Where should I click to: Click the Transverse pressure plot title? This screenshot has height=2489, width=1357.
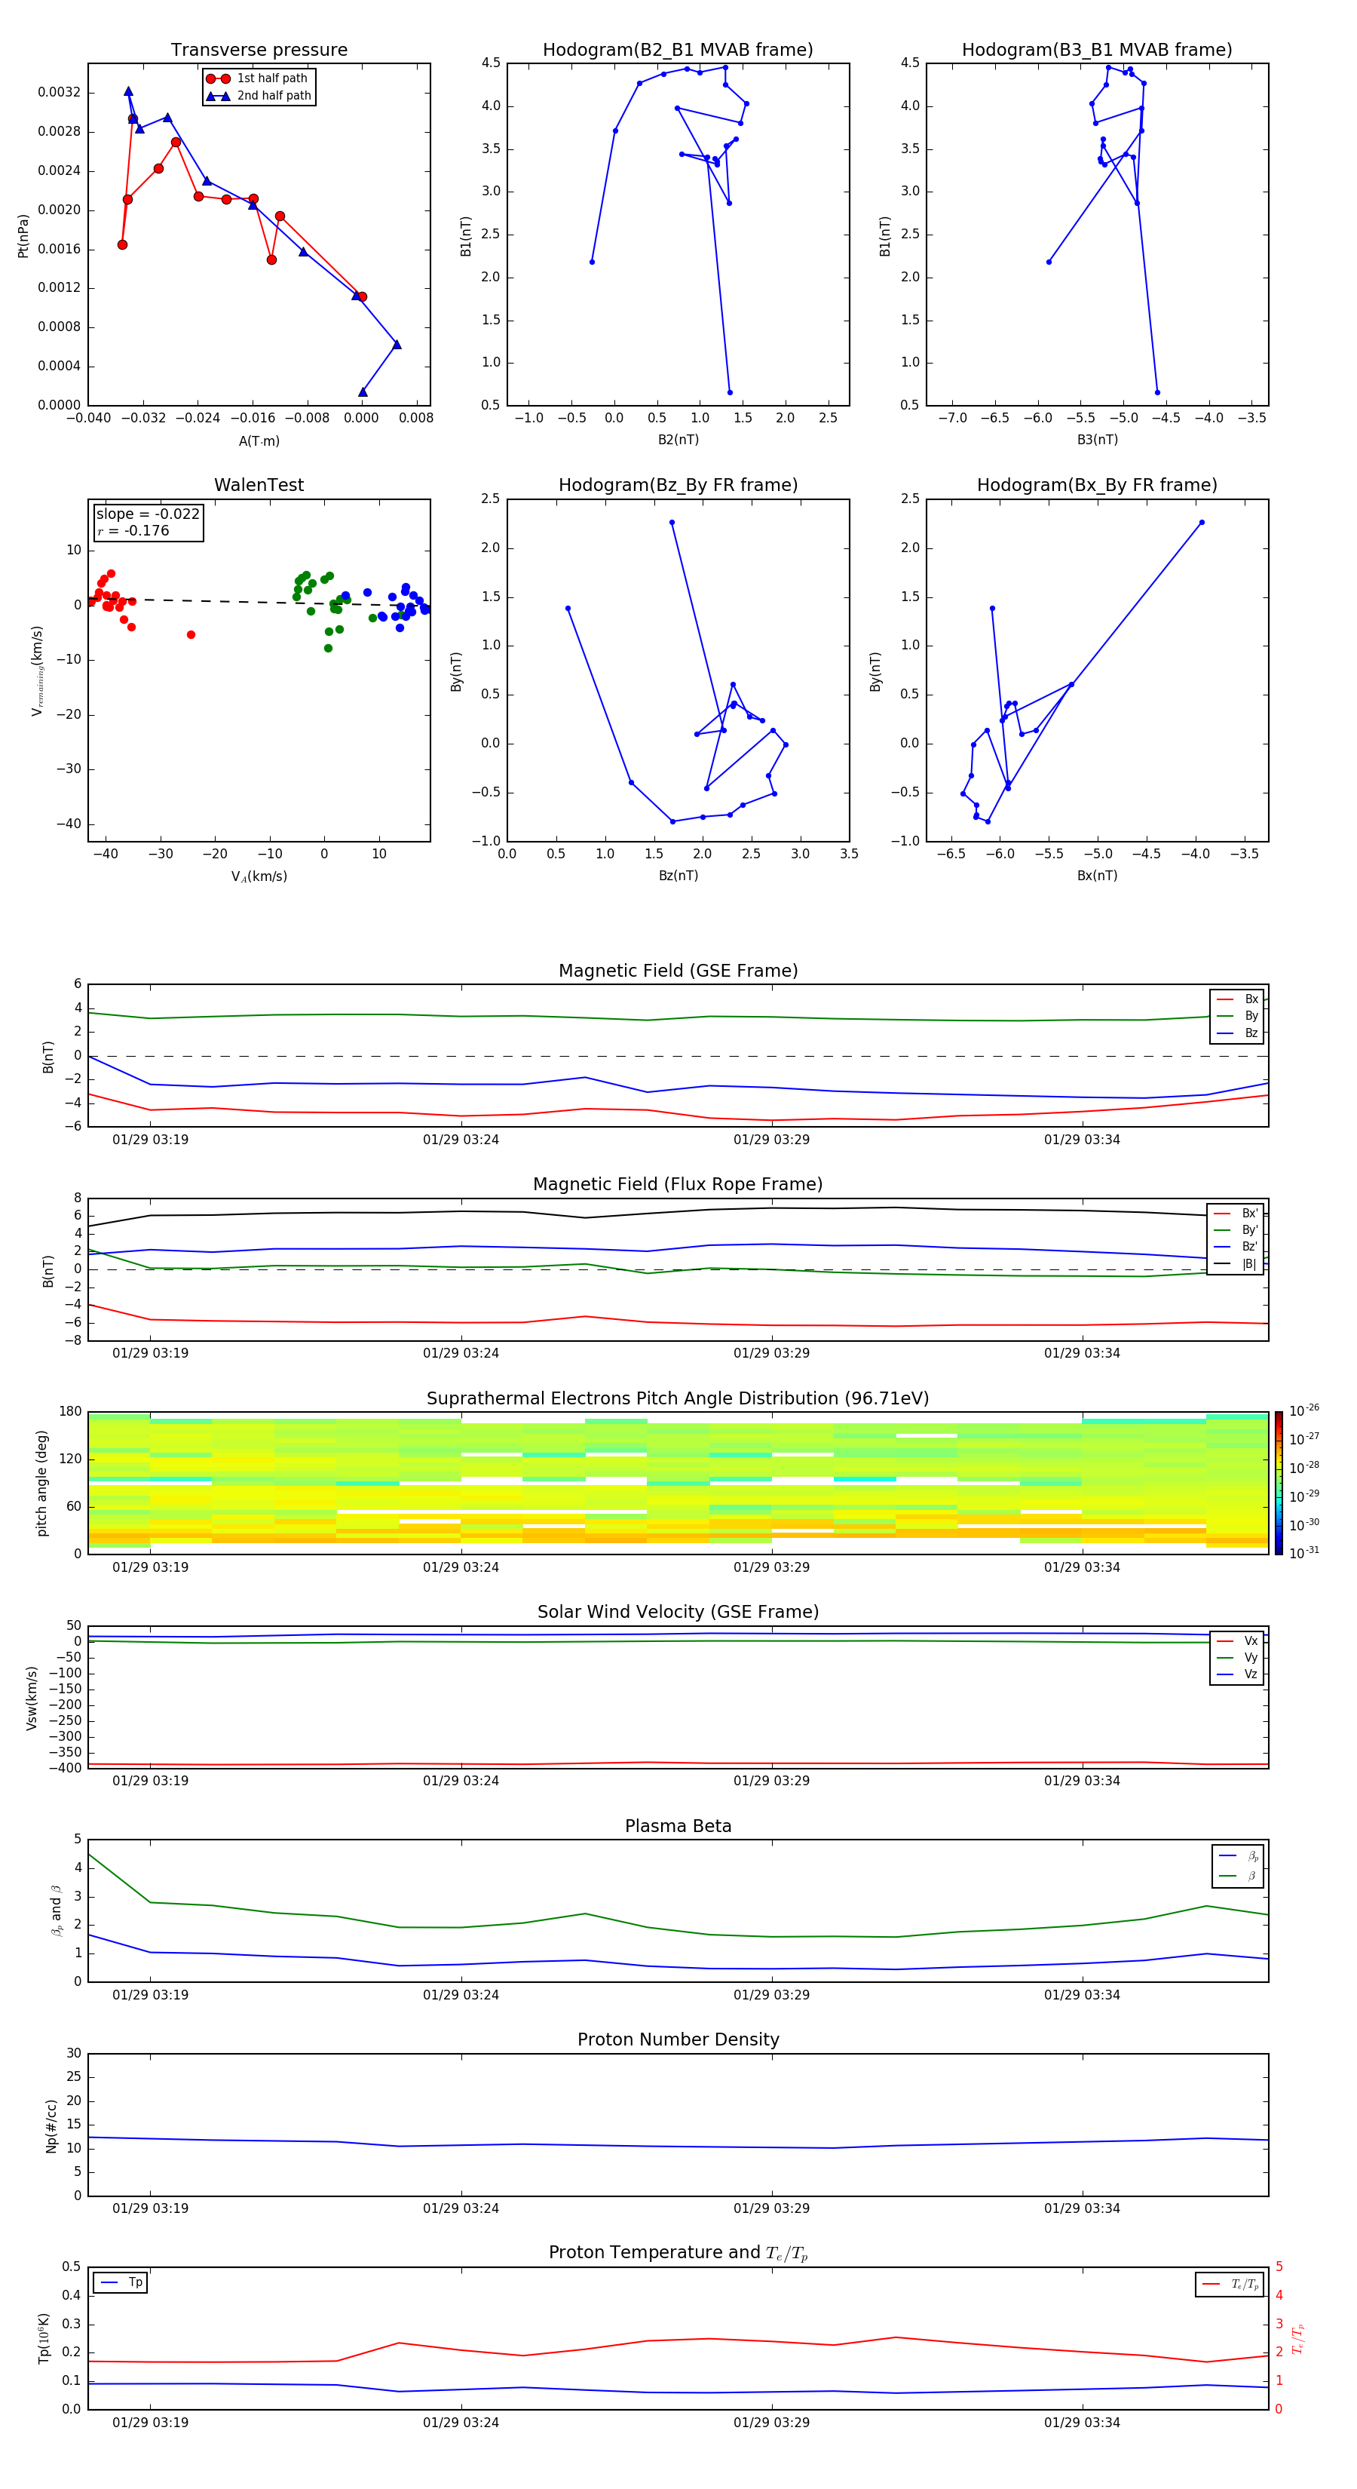[259, 51]
